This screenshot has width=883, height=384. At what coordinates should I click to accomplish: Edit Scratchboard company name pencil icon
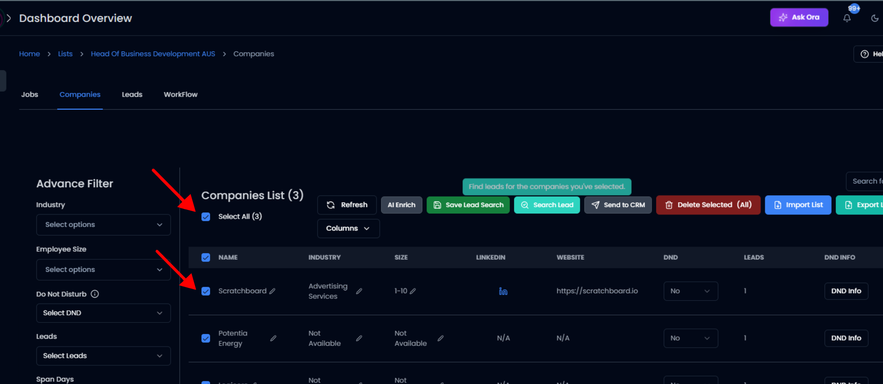272,291
